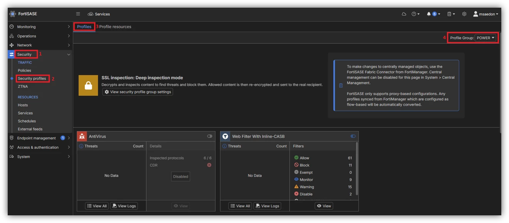This screenshot has width=509, height=223.
Task: Click the System sidebar icon
Action: (12, 156)
